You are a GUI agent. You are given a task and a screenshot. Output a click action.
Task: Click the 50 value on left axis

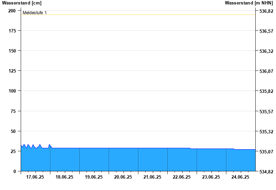tap(13, 131)
